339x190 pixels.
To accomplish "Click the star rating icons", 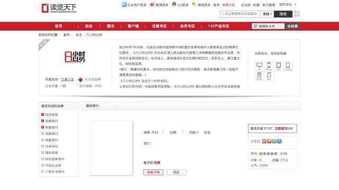I will tap(268, 154).
